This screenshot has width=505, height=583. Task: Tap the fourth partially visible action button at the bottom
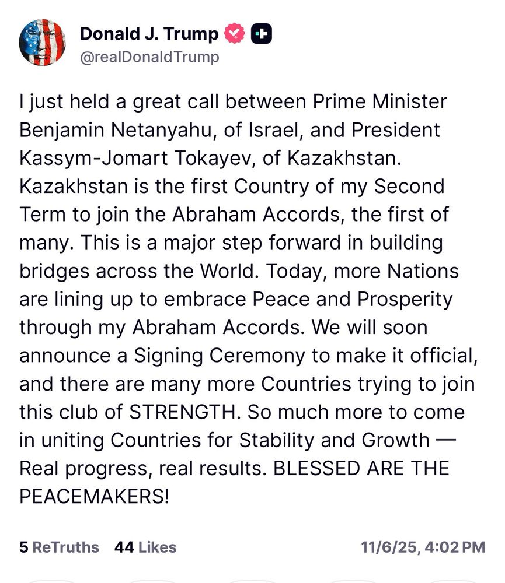353,581
